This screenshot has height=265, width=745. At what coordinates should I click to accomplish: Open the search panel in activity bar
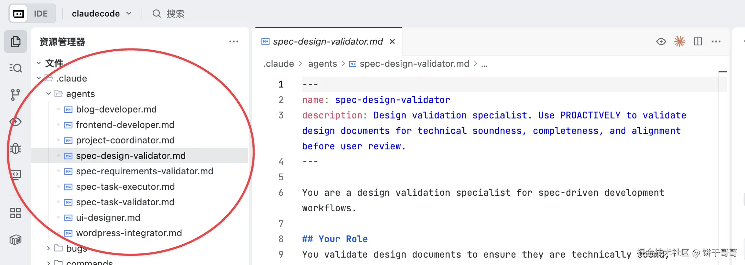click(15, 68)
